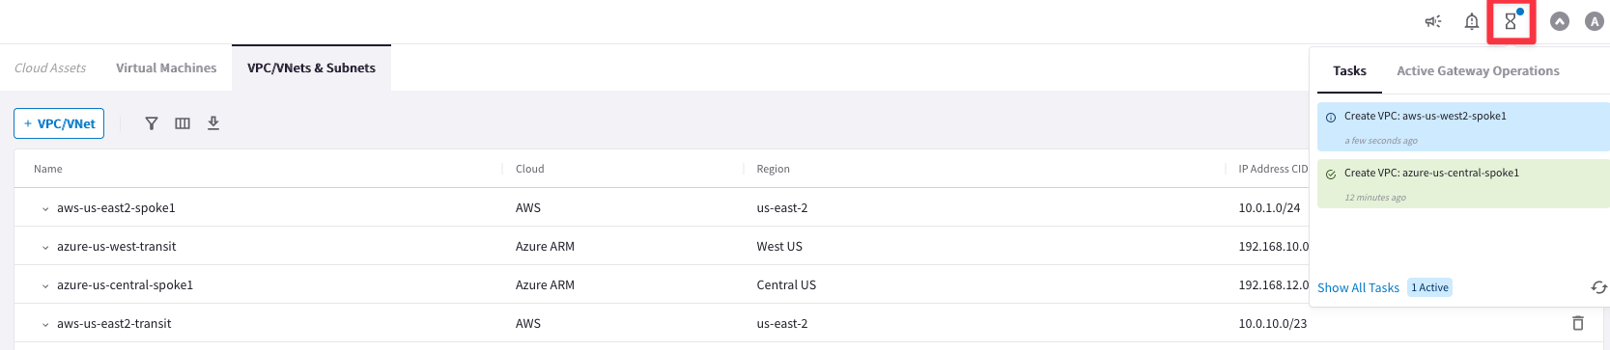The width and height of the screenshot is (1610, 350).
Task: Open the Show All Tasks link
Action: coord(1358,287)
